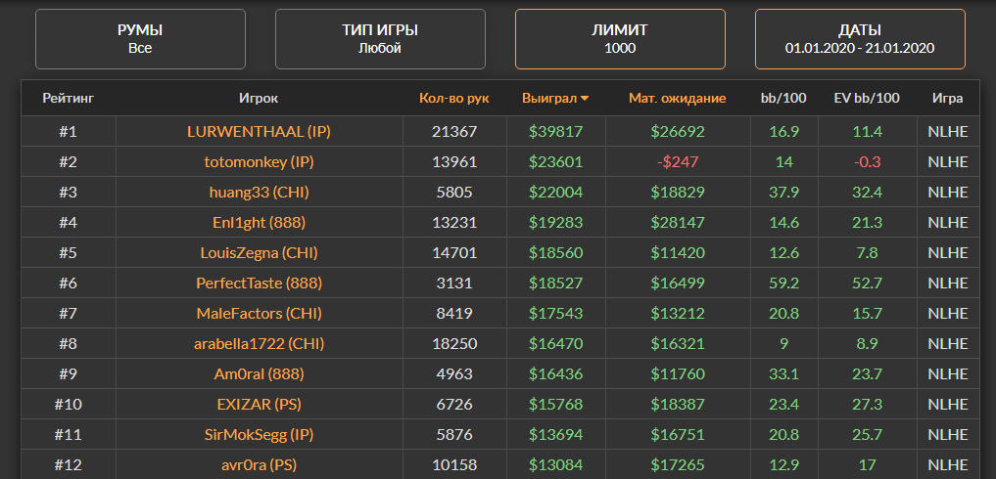Click NLHE in EXIZAR row
Viewport: 996px width, 479px height.
(x=948, y=405)
